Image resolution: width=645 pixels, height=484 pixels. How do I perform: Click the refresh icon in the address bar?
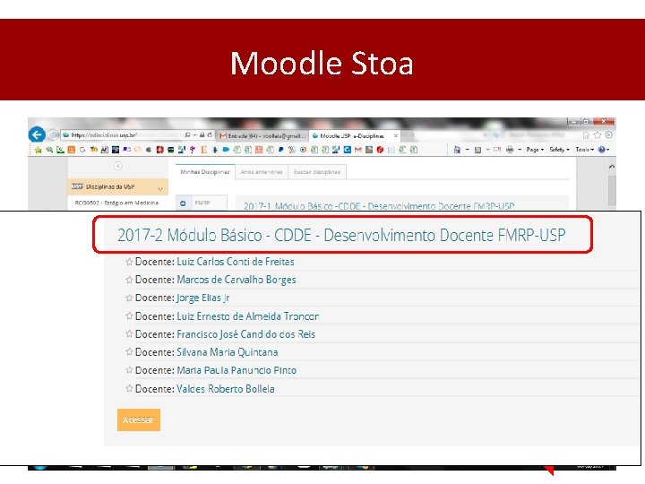click(210, 135)
